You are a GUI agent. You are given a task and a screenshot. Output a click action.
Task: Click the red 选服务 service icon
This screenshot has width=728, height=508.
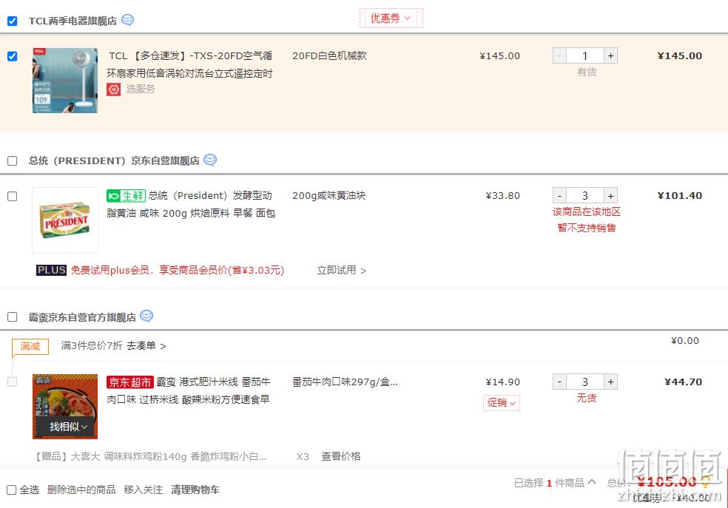click(x=114, y=89)
